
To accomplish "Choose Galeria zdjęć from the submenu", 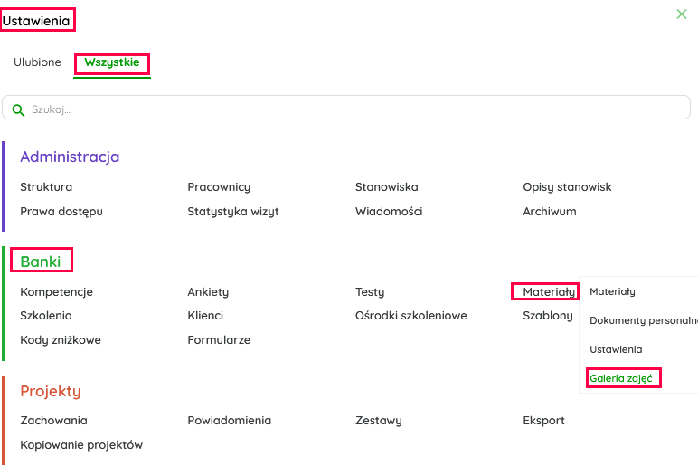I will click(x=621, y=378).
